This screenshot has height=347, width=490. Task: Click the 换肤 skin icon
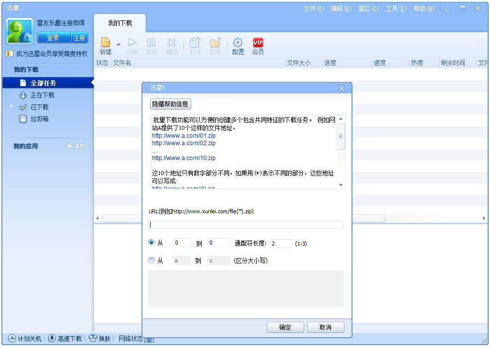coord(92,339)
